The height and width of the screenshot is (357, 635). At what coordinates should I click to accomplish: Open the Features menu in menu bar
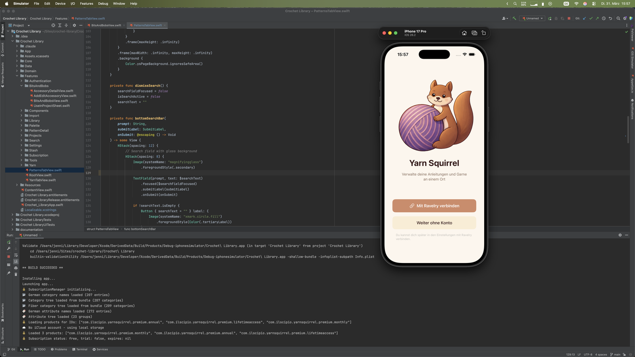(x=87, y=4)
